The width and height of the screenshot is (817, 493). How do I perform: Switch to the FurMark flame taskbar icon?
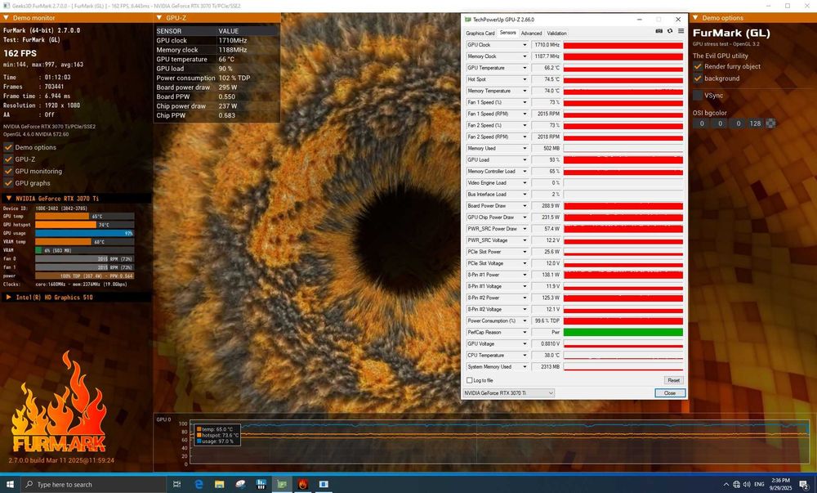tap(303, 484)
